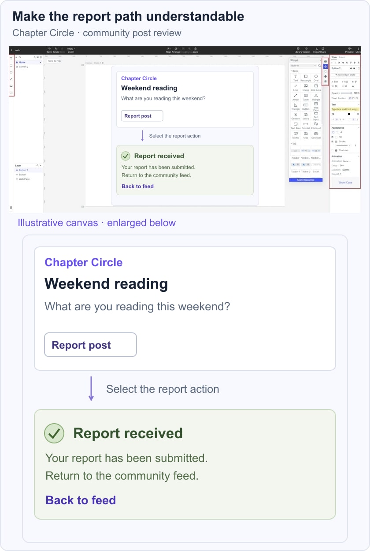Open the Zoom 100% dropdown
370x551 pixels.
[71, 48]
